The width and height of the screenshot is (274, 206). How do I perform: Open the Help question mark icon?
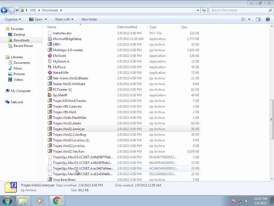click(268, 19)
